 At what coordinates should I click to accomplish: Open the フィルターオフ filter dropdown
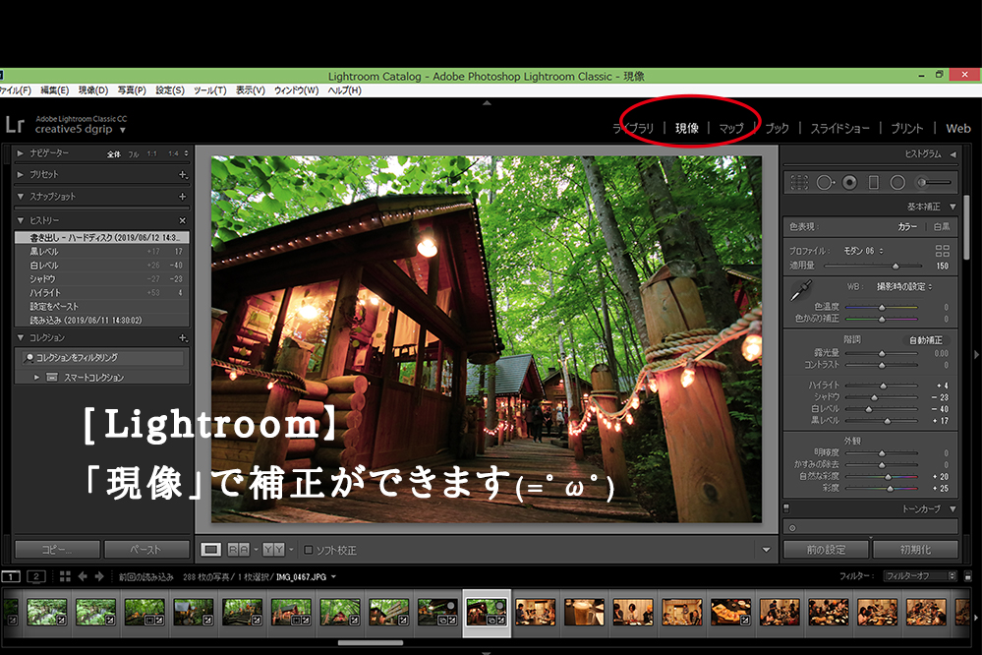920,576
